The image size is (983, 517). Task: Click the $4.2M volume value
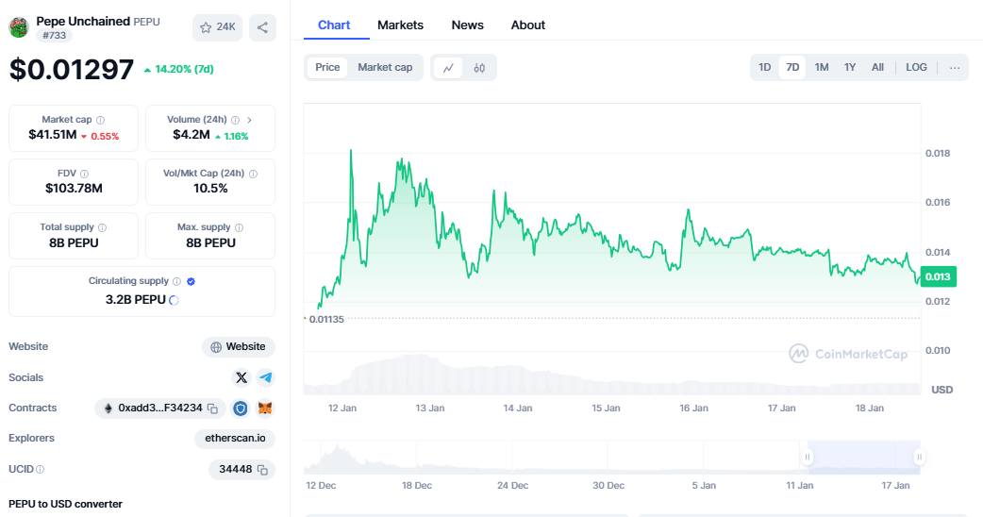click(x=192, y=135)
